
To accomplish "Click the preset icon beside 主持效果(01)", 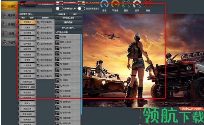I will 38,22.
